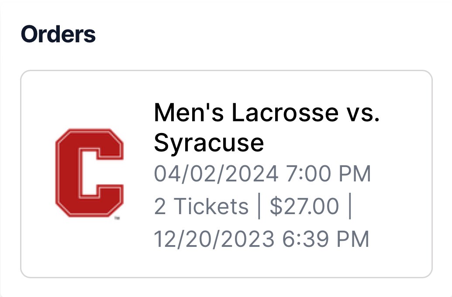Click empty space inside the order card
The width and height of the screenshot is (452, 297).
tap(393, 253)
